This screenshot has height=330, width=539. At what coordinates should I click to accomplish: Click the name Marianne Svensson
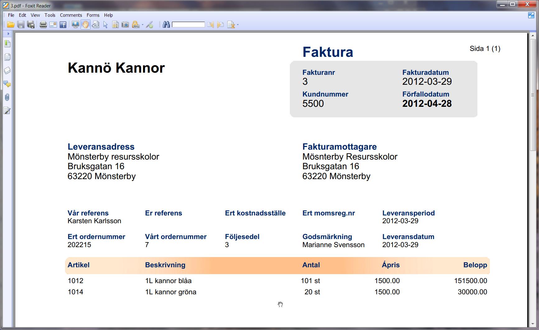coord(333,245)
